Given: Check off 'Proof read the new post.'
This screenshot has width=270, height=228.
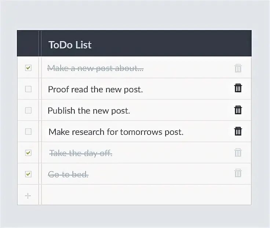Looking at the screenshot, I should pos(28,89).
